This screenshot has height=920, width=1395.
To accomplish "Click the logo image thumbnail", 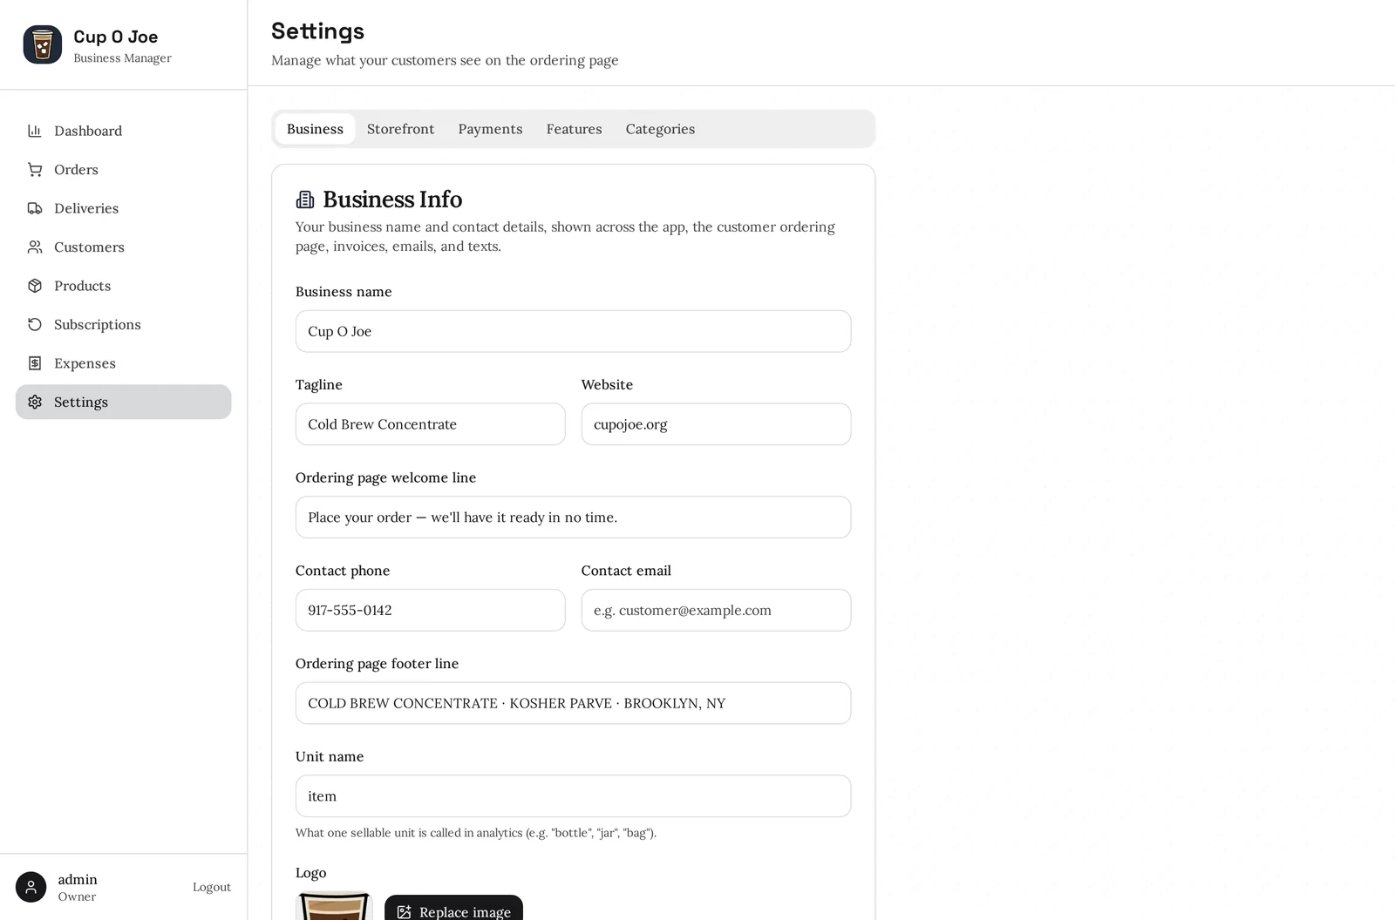I will pyautogui.click(x=334, y=906).
